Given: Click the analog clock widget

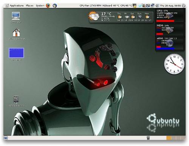Looking at the screenshot, I should click(x=174, y=64).
